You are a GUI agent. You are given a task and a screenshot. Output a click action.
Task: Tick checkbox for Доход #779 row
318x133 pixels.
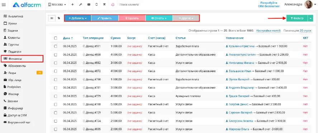(x=56, y=96)
